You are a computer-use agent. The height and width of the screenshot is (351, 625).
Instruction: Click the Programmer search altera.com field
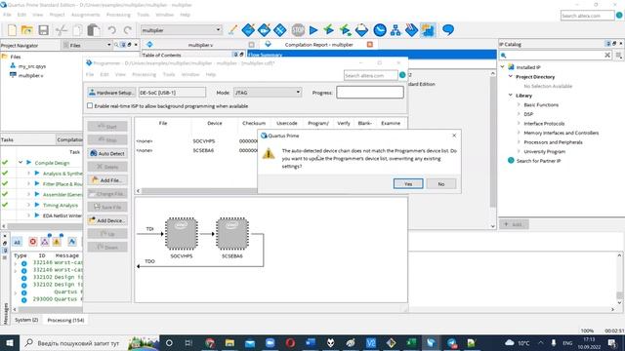370,75
